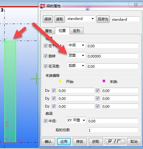Toggle the end Dz checkbox
This screenshot has height=149, width=143.
tap(97, 106)
